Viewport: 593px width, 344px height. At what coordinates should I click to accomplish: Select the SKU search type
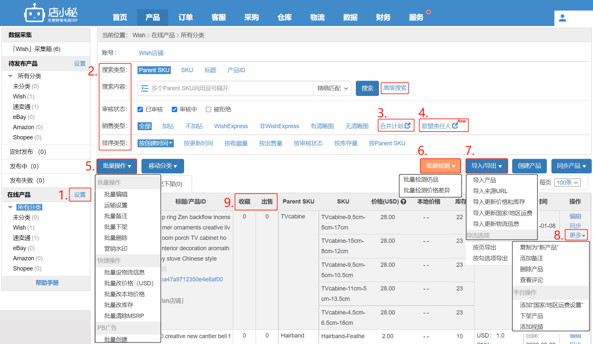(187, 70)
